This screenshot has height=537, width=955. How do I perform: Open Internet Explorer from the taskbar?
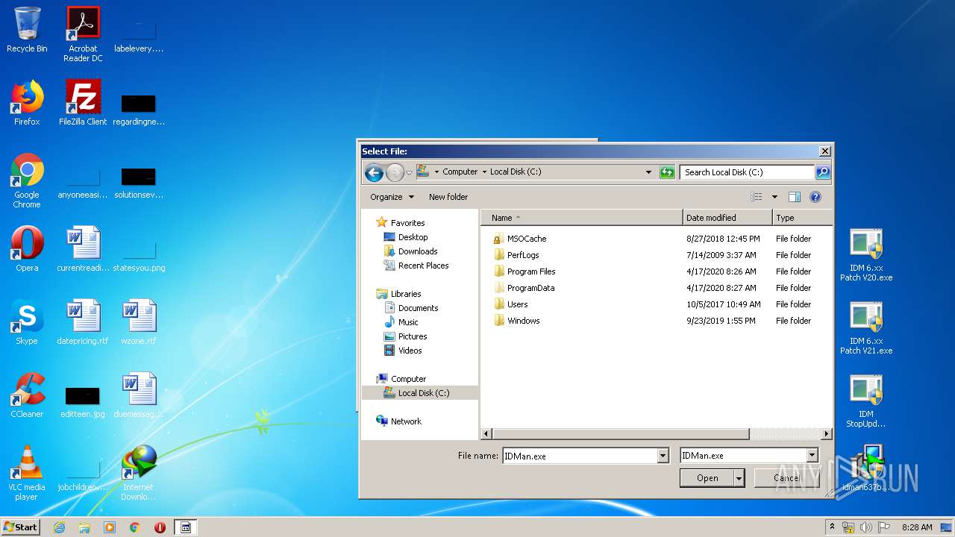pyautogui.click(x=59, y=527)
